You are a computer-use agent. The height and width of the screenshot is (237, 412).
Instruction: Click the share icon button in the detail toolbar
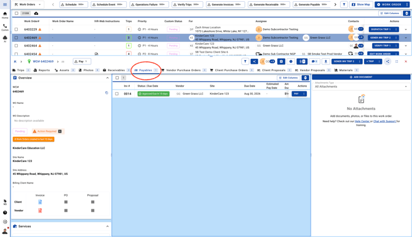(x=255, y=61)
